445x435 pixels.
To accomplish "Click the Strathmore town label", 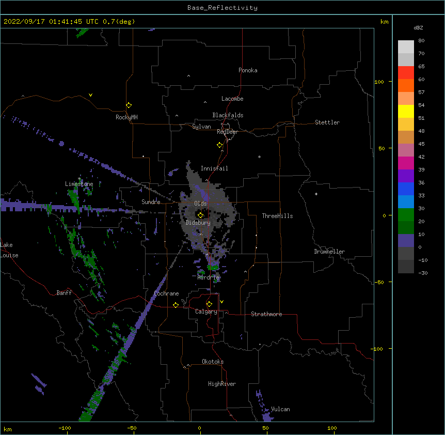I will (266, 314).
